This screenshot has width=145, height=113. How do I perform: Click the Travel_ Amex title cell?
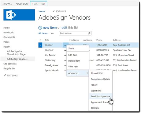pyautogui.click(x=51, y=65)
